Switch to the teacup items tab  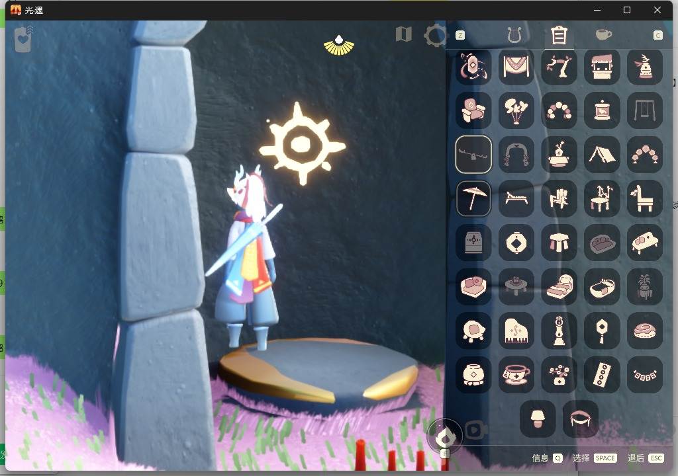click(603, 34)
